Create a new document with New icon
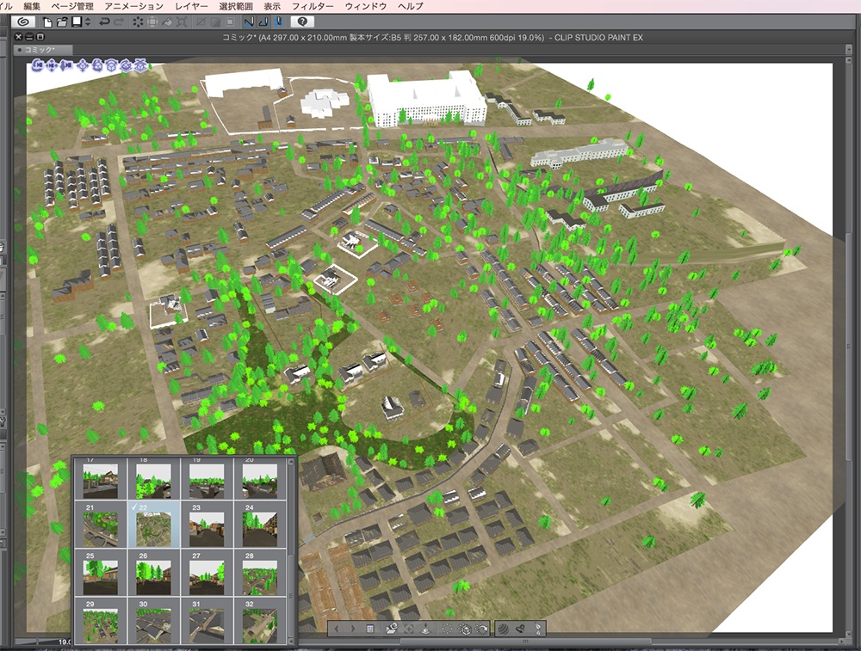 47,22
